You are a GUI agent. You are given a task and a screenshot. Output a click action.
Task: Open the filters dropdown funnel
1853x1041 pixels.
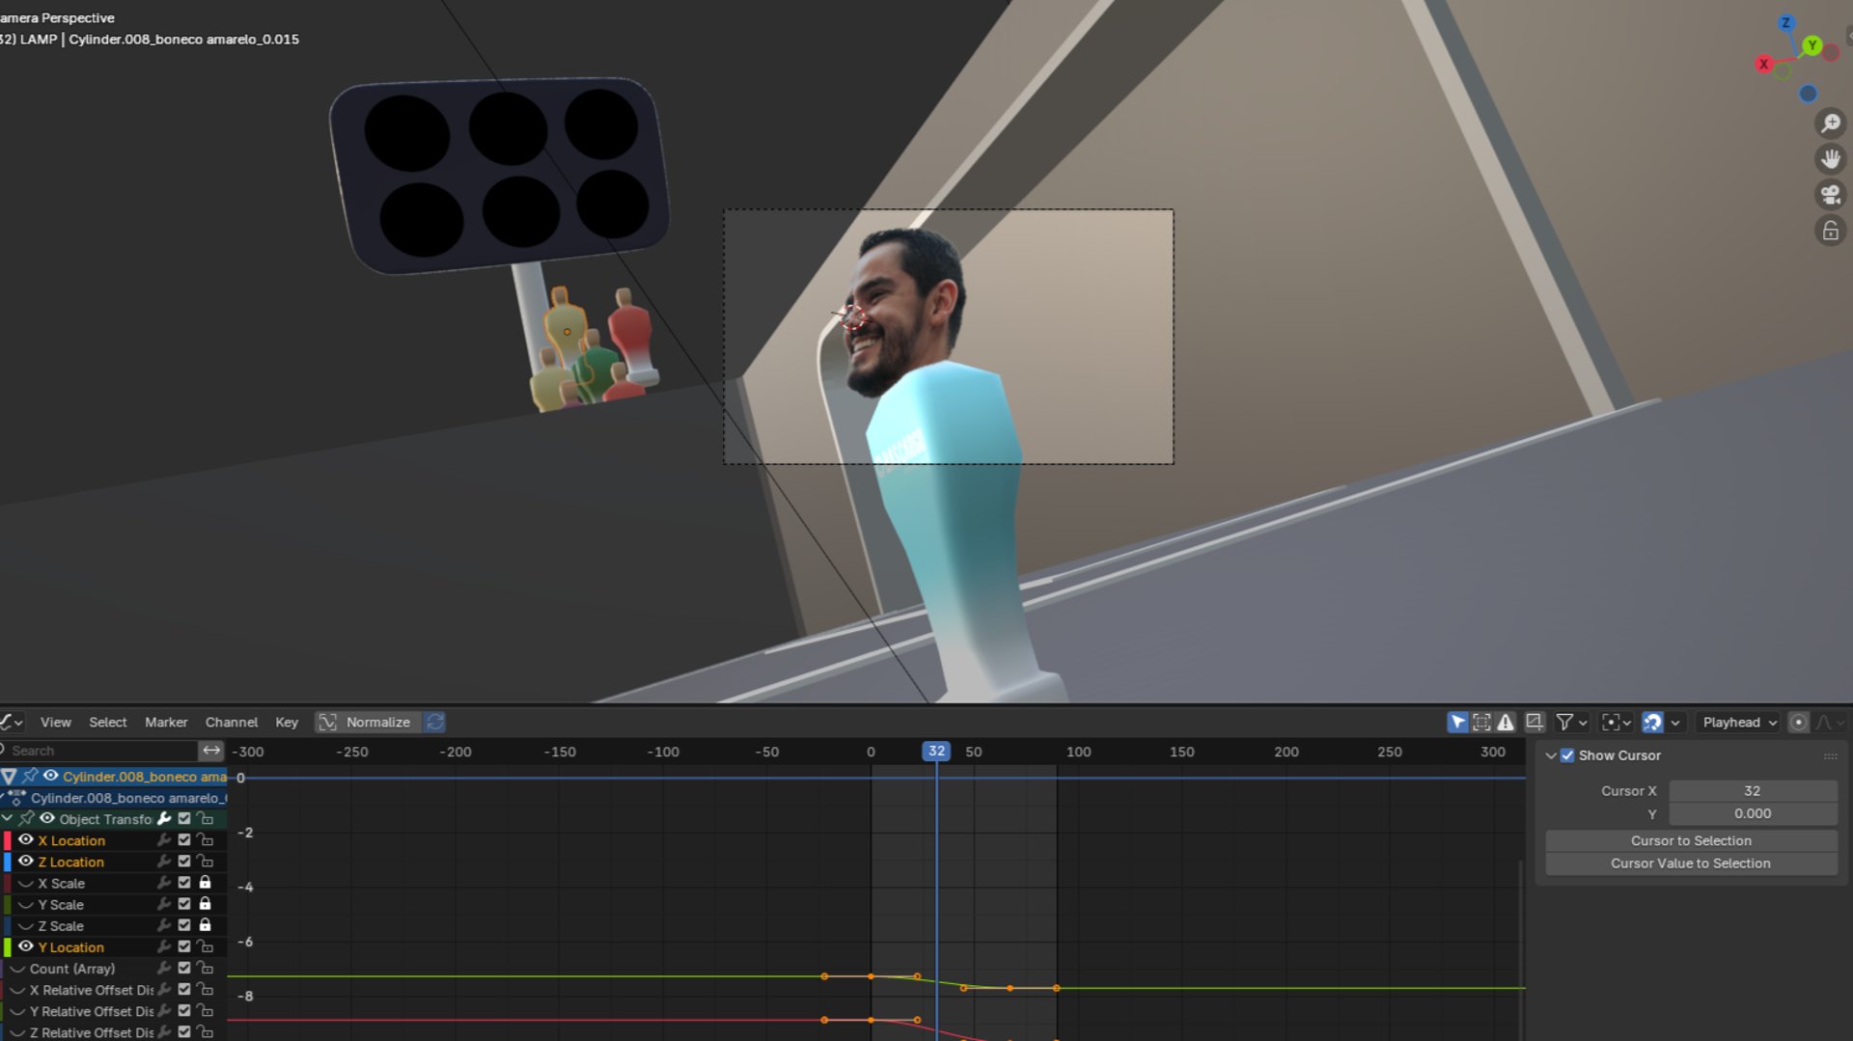[1571, 722]
